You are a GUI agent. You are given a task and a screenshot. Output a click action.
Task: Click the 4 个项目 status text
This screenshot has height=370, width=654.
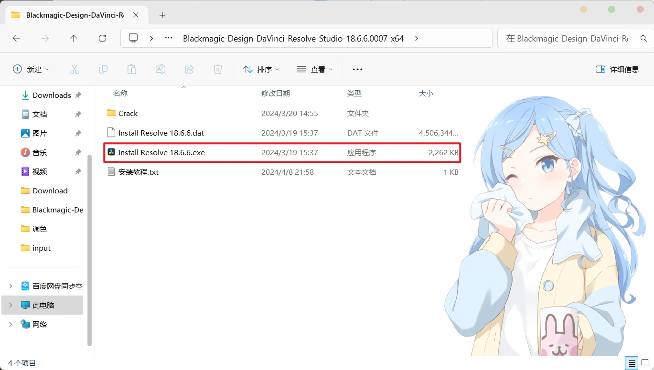click(x=22, y=363)
